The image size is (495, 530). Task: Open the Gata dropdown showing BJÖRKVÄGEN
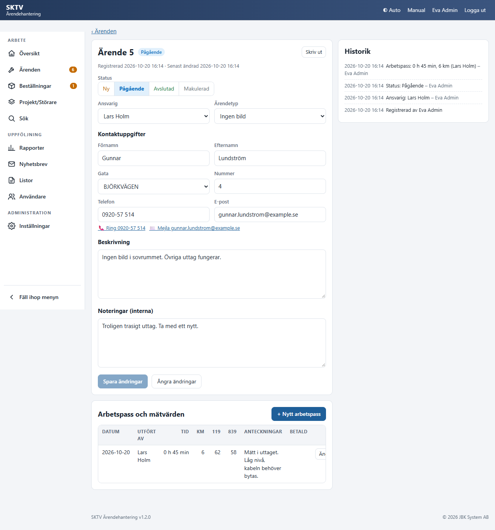click(154, 186)
